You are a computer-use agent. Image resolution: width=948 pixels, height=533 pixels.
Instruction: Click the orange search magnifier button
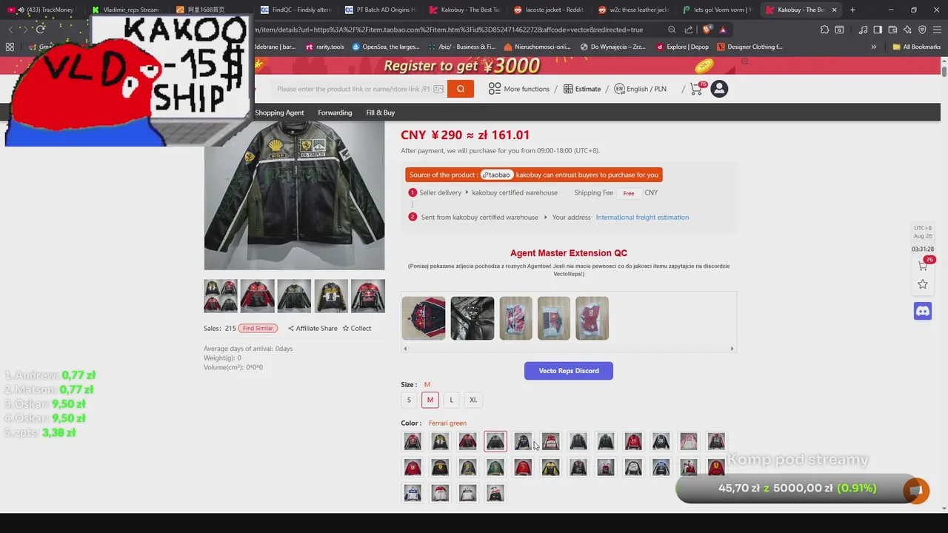460,89
